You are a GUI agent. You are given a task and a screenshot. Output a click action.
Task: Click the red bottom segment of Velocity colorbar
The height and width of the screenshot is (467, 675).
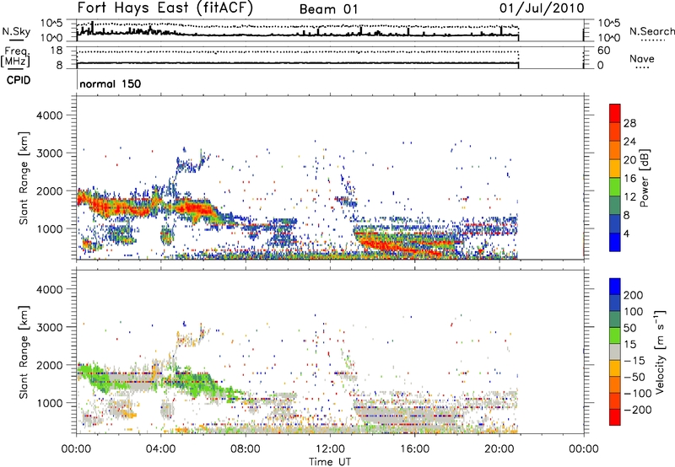pyautogui.click(x=615, y=417)
